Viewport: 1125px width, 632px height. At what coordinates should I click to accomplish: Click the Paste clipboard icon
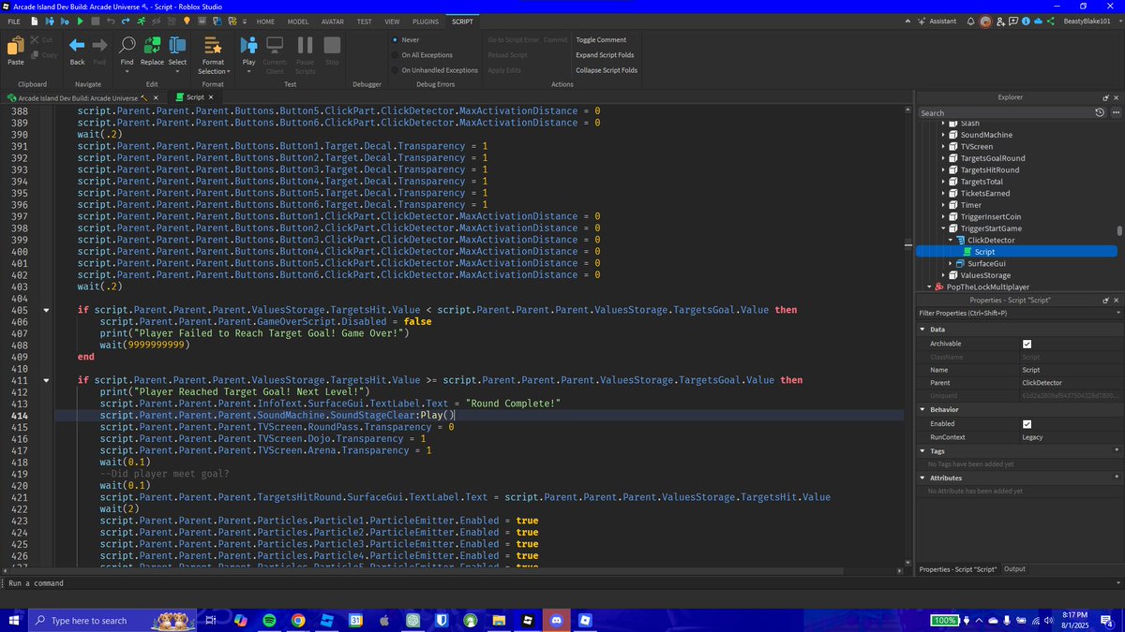point(16,46)
